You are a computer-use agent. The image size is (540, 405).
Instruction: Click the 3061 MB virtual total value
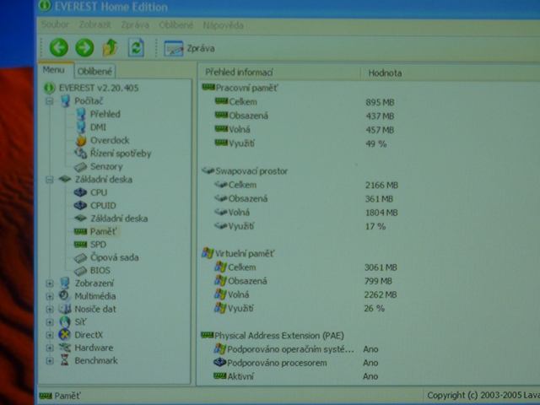[381, 267]
